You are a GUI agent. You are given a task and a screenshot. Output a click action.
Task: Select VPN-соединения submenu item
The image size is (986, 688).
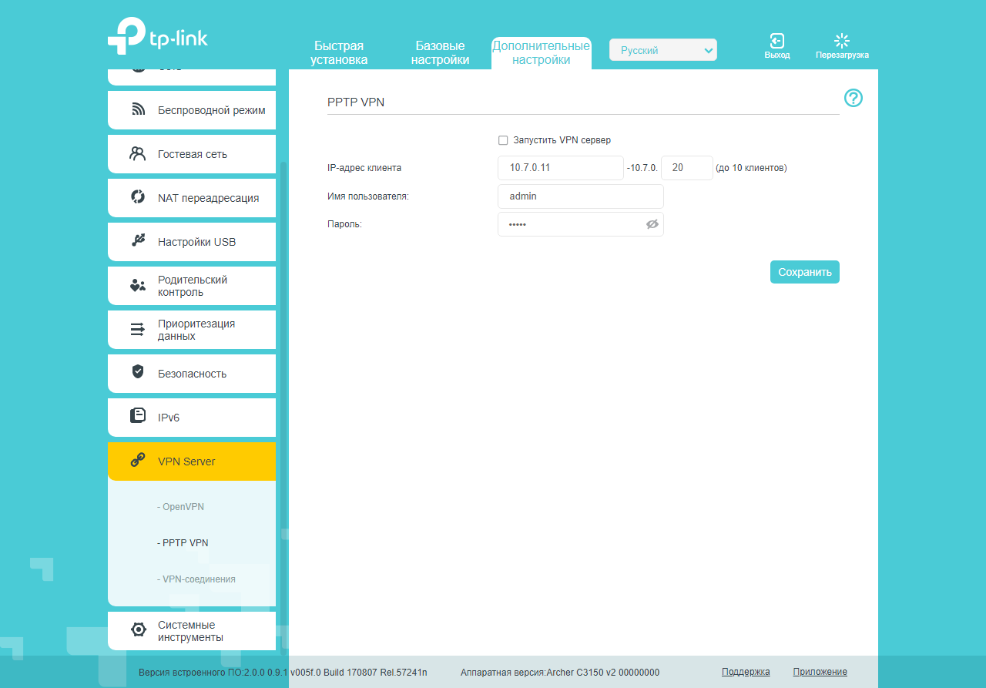(x=196, y=579)
